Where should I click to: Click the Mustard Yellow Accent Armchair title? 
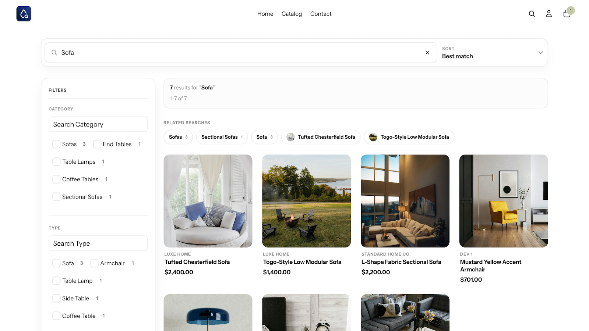point(491,266)
